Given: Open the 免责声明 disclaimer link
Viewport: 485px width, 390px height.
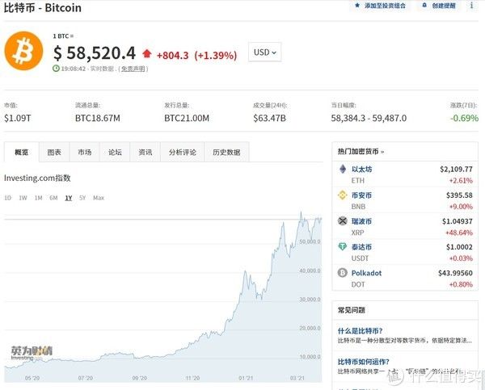Looking at the screenshot, I should click(x=133, y=69).
